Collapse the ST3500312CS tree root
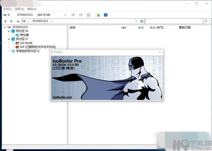The height and width of the screenshot is (151, 212). click(5, 27)
